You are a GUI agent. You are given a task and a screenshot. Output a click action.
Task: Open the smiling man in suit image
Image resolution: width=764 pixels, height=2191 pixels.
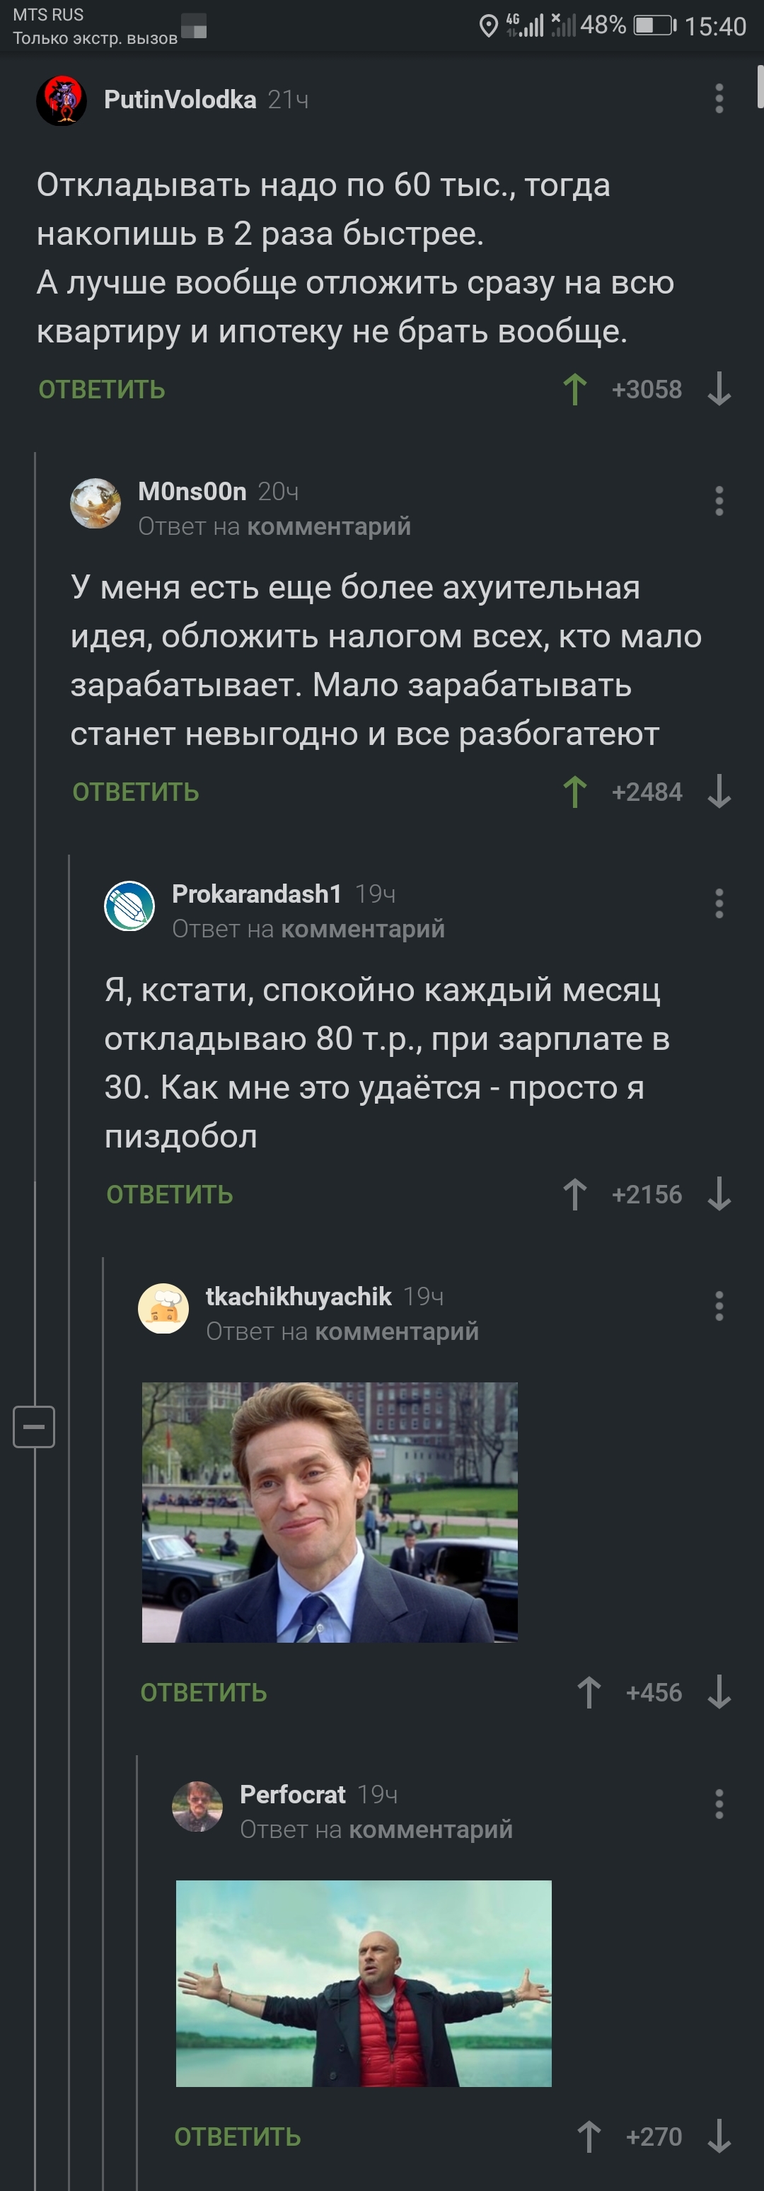click(x=330, y=1513)
